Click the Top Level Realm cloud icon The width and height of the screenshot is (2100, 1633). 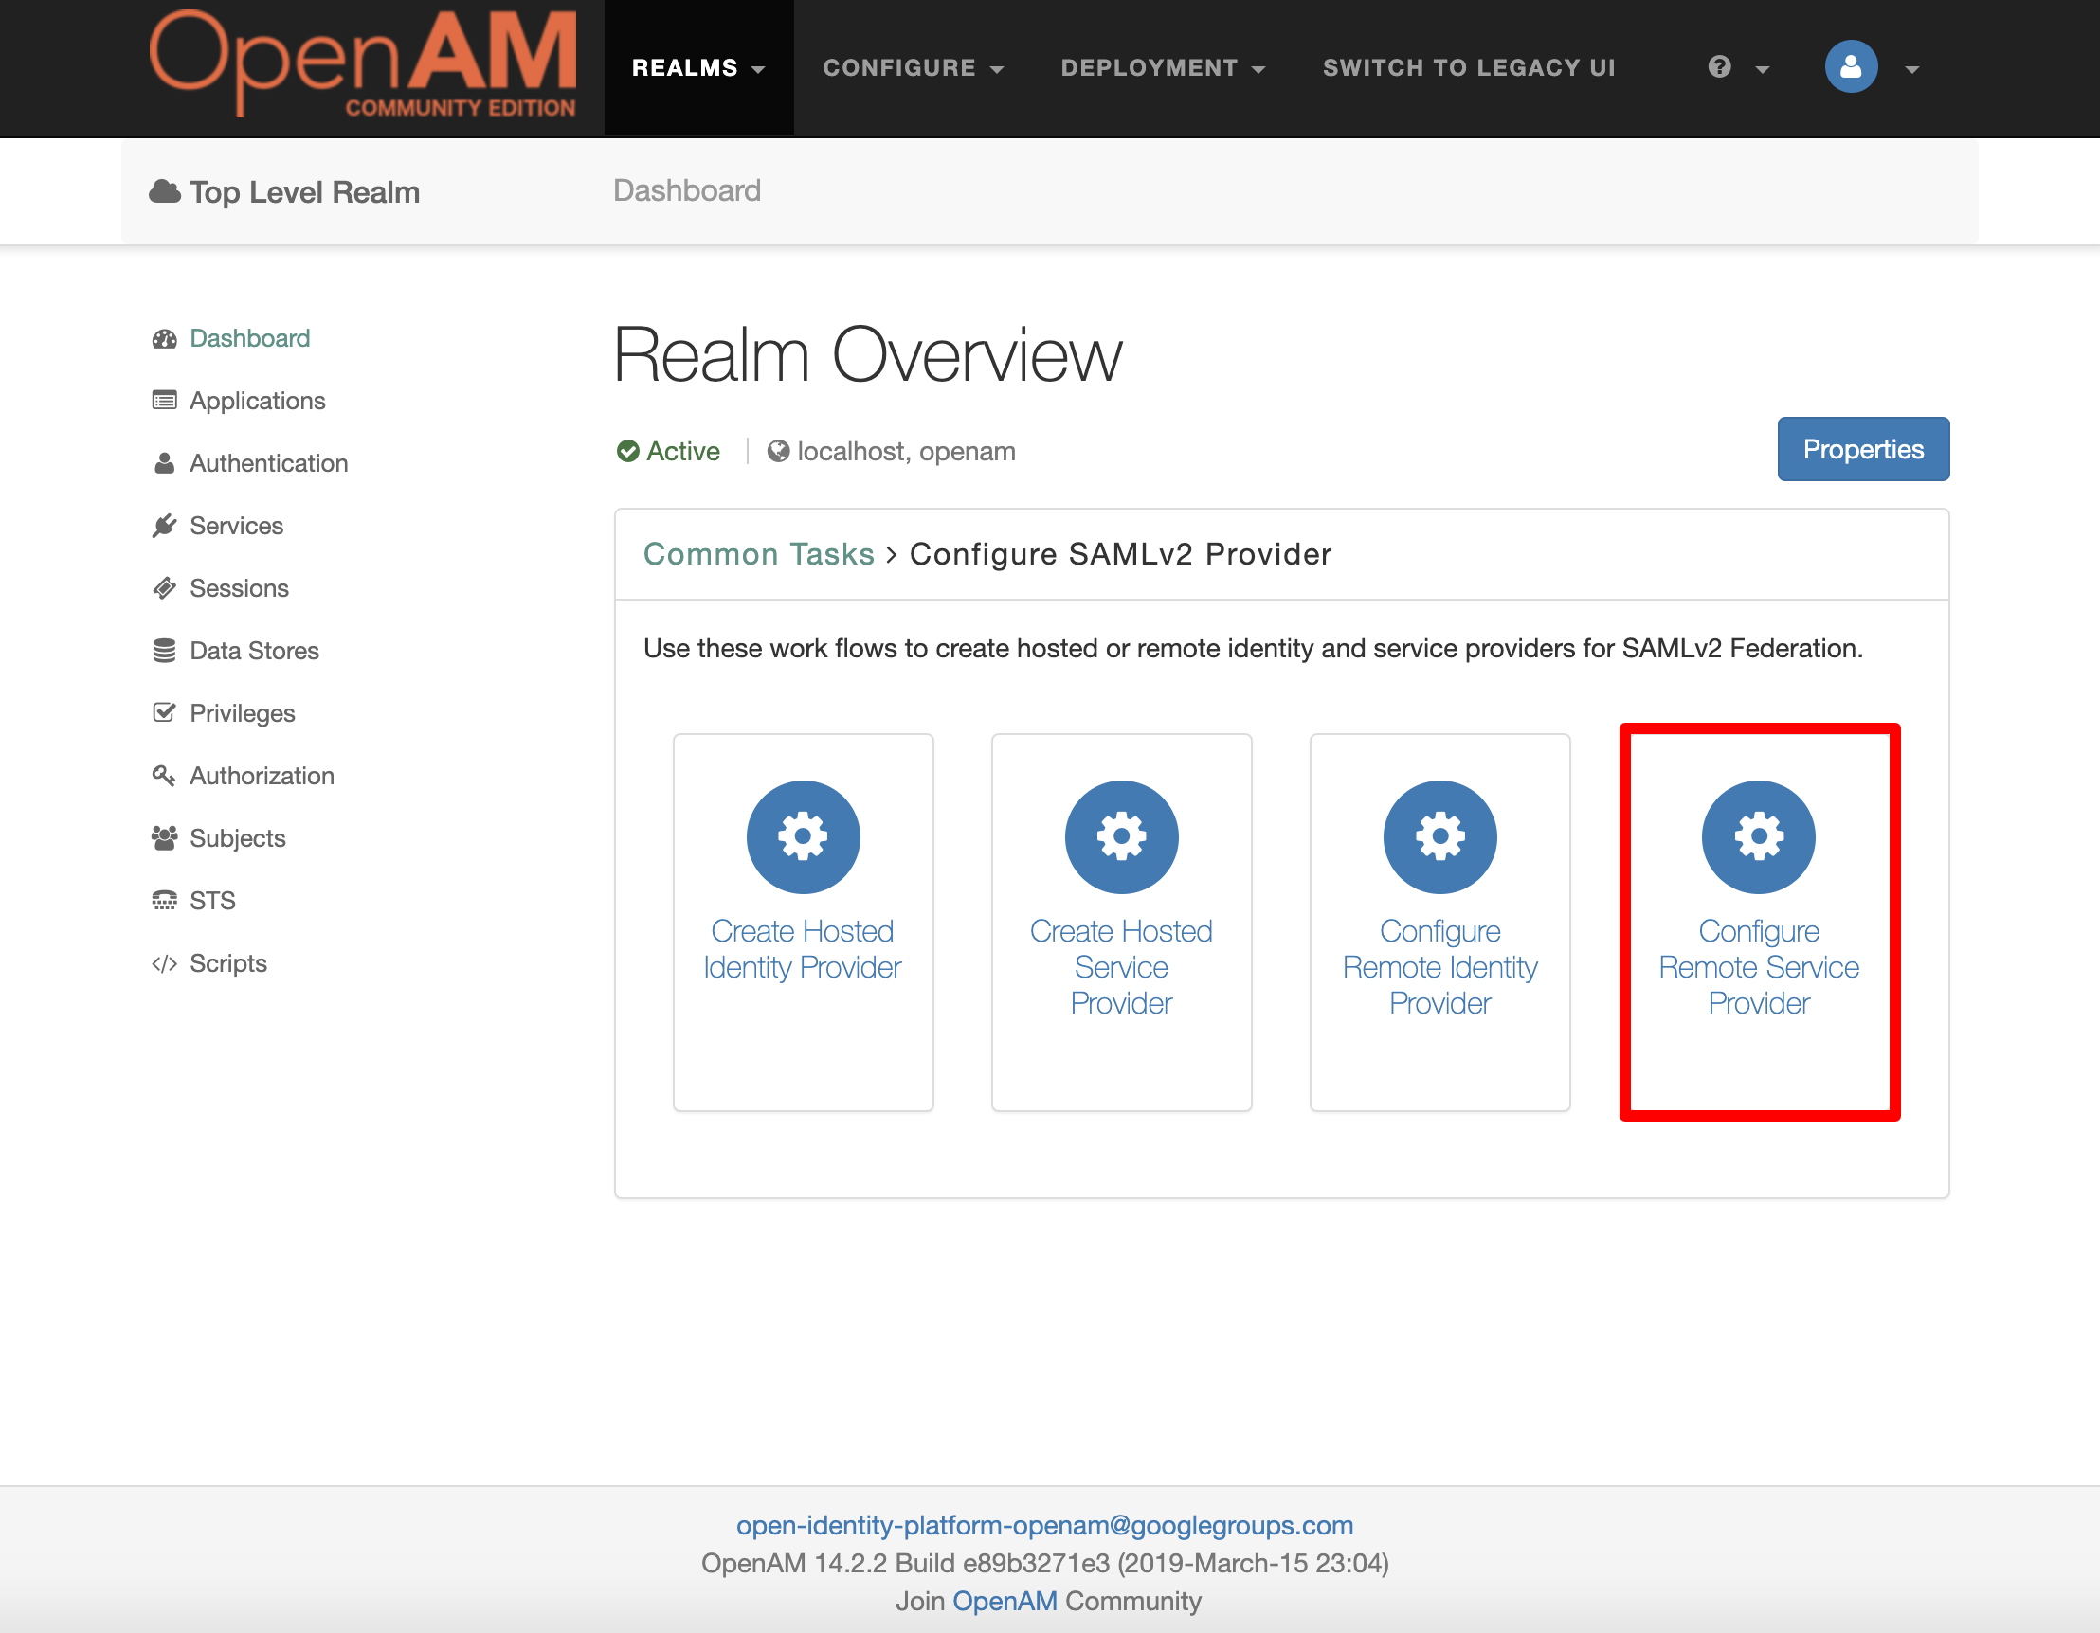[x=165, y=192]
